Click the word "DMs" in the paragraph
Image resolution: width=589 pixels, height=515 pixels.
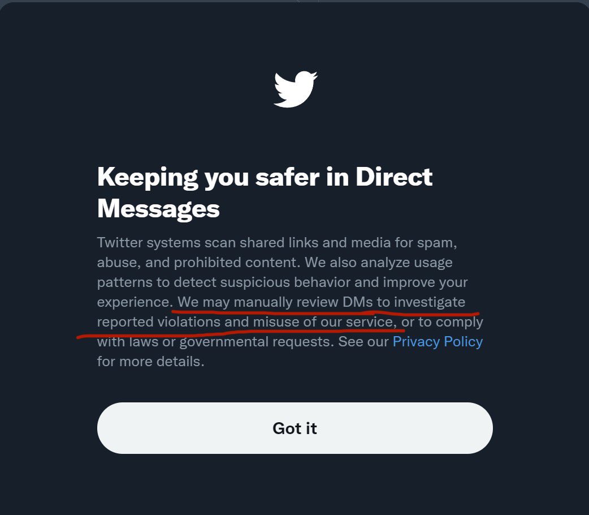[358, 302]
